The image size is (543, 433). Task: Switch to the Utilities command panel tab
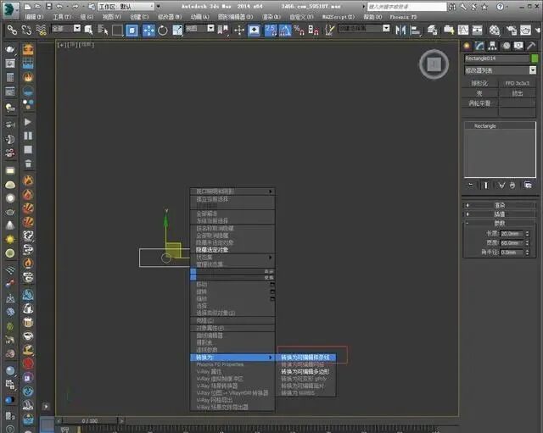pos(531,46)
